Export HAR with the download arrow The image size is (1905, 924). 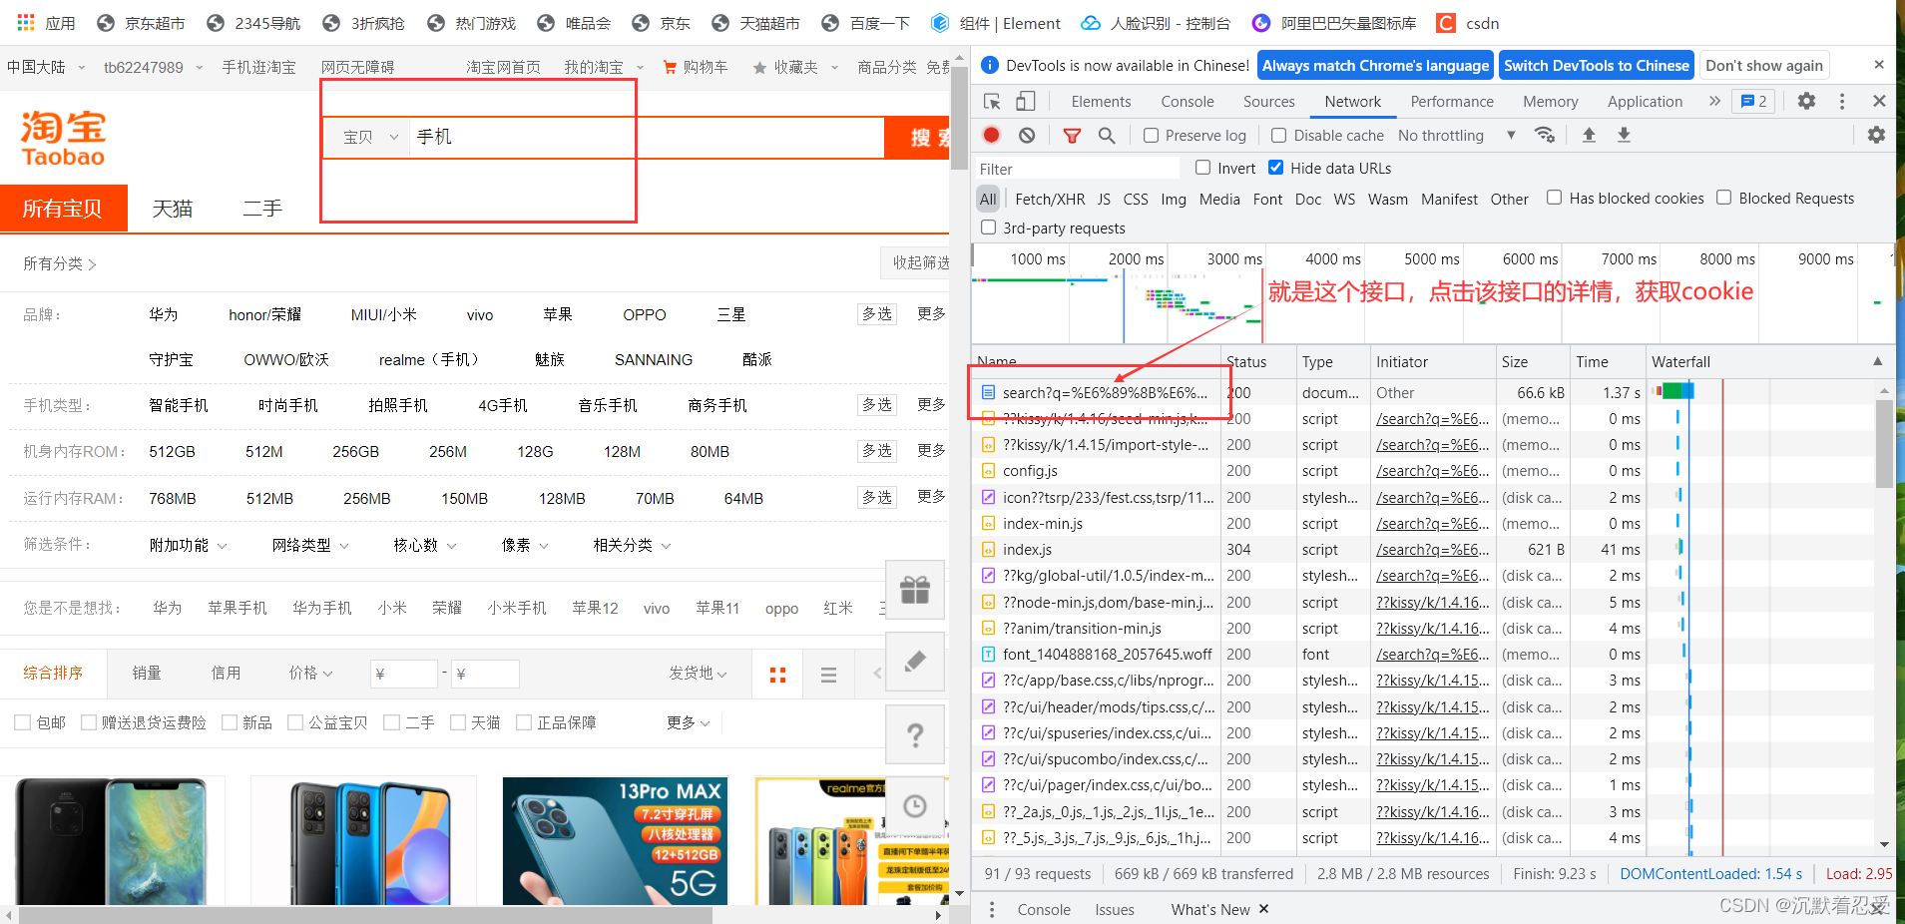[x=1624, y=135]
